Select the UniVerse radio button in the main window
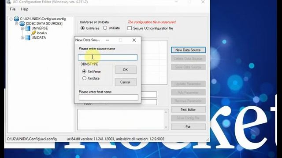 (82, 28)
